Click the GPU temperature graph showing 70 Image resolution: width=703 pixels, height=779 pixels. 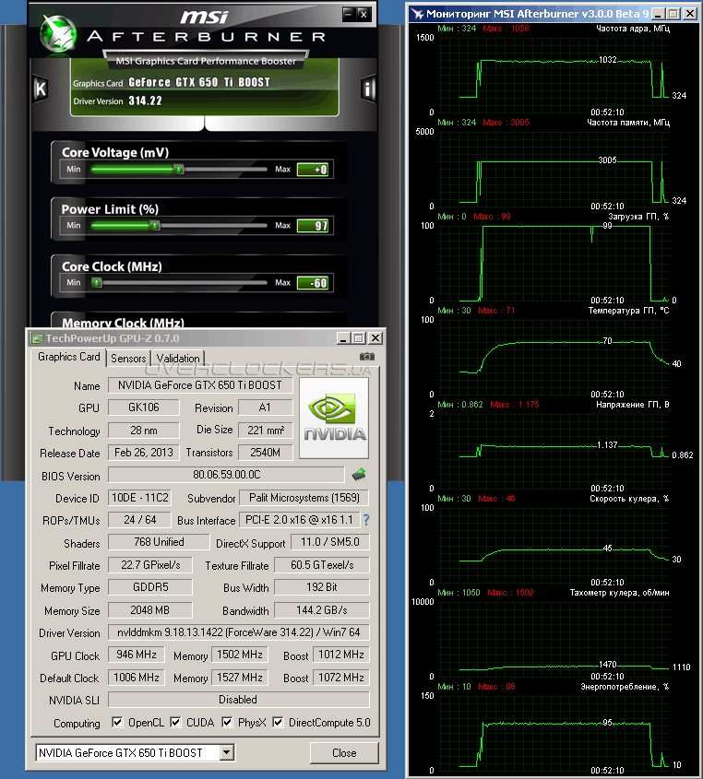[554, 357]
